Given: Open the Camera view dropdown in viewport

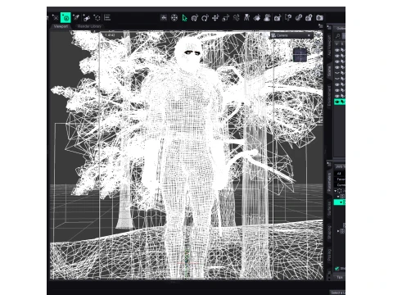Looking at the screenshot, I should pyautogui.click(x=291, y=35).
